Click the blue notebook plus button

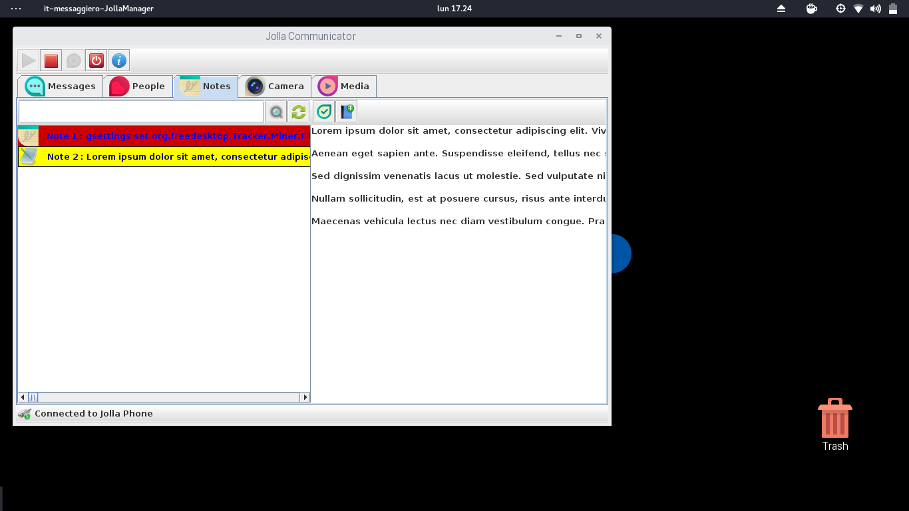click(x=347, y=112)
